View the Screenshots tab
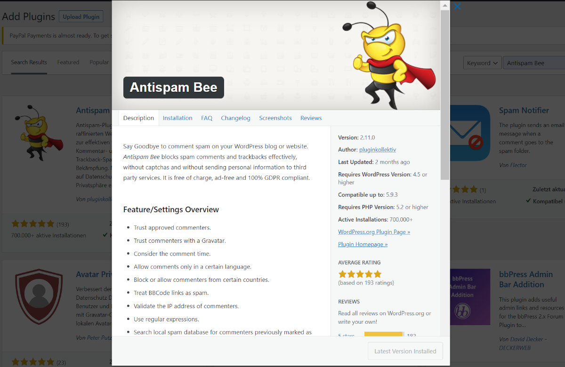The image size is (565, 367). click(275, 118)
